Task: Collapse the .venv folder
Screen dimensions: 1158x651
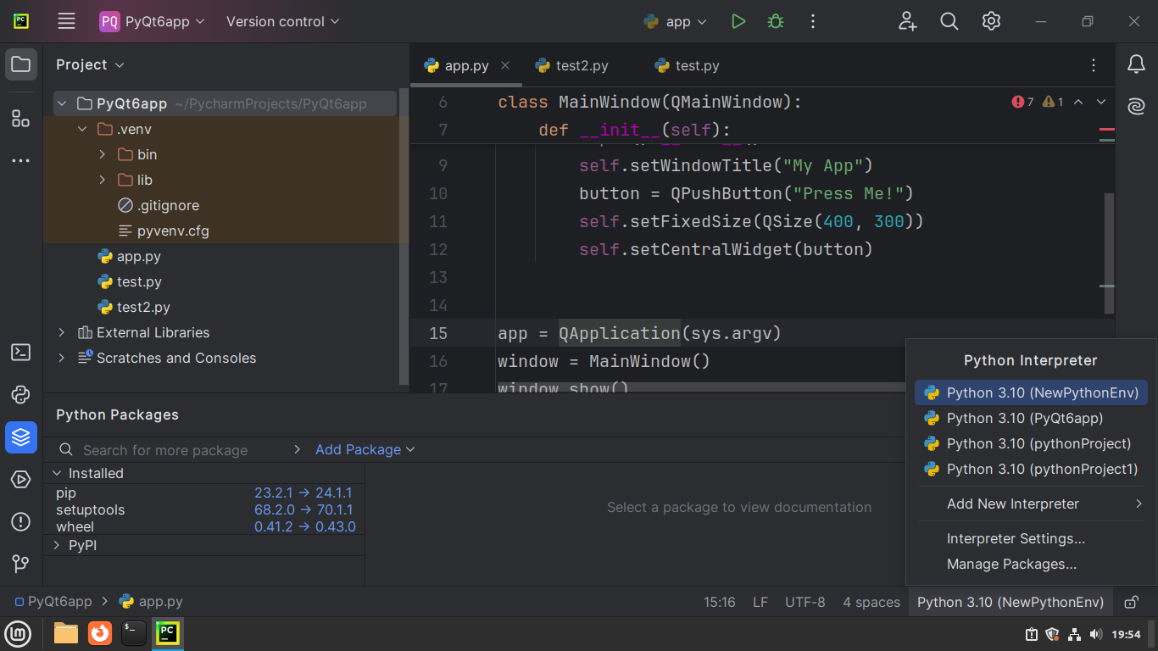Action: click(x=82, y=129)
